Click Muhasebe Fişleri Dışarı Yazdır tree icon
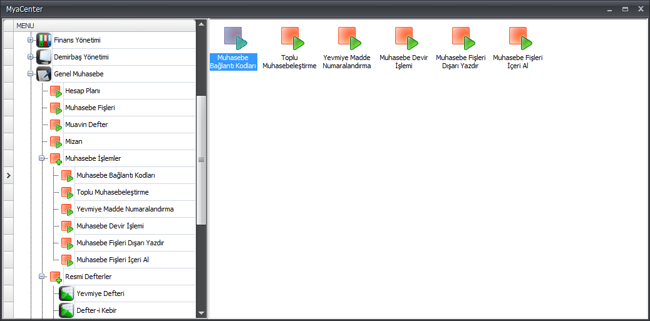 click(x=67, y=243)
